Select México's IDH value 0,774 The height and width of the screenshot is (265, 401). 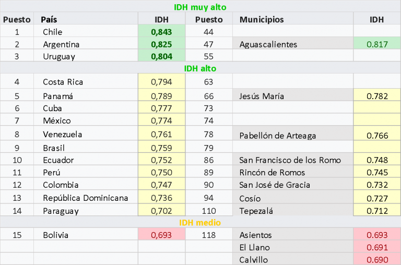(161, 120)
